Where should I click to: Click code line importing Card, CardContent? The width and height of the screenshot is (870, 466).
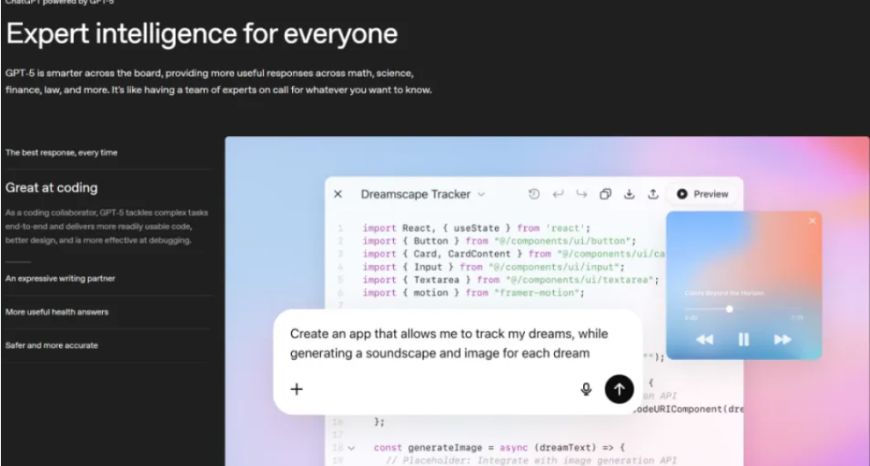point(513,254)
